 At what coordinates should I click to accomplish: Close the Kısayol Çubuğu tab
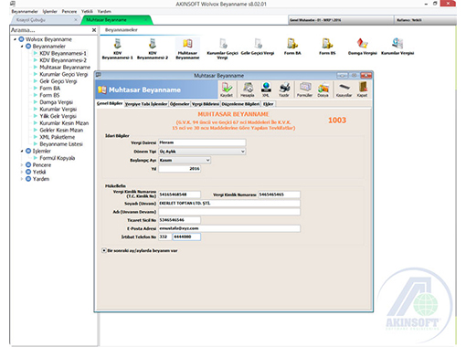(76, 20)
